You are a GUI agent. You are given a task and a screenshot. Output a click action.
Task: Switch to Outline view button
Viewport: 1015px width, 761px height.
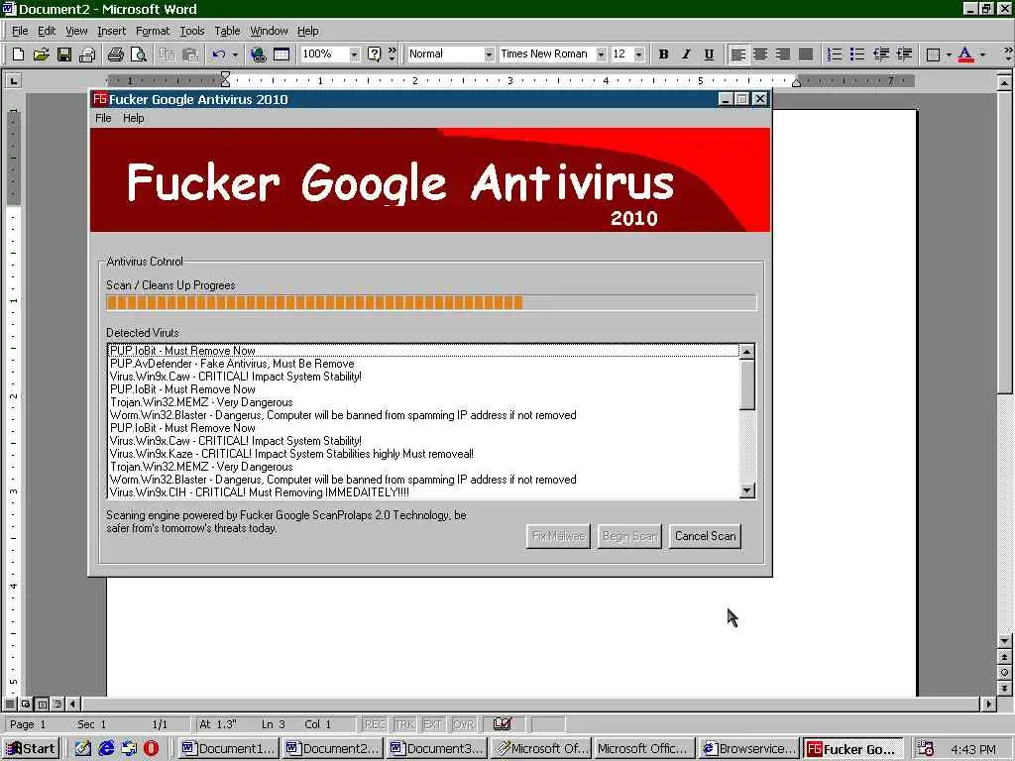[x=57, y=704]
